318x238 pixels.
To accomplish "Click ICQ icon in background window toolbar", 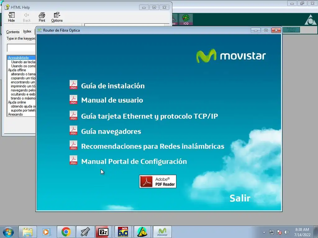I will [186, 20].
